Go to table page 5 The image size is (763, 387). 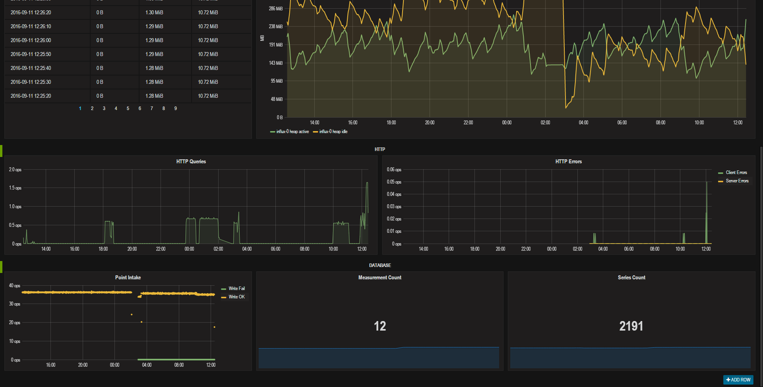128,108
